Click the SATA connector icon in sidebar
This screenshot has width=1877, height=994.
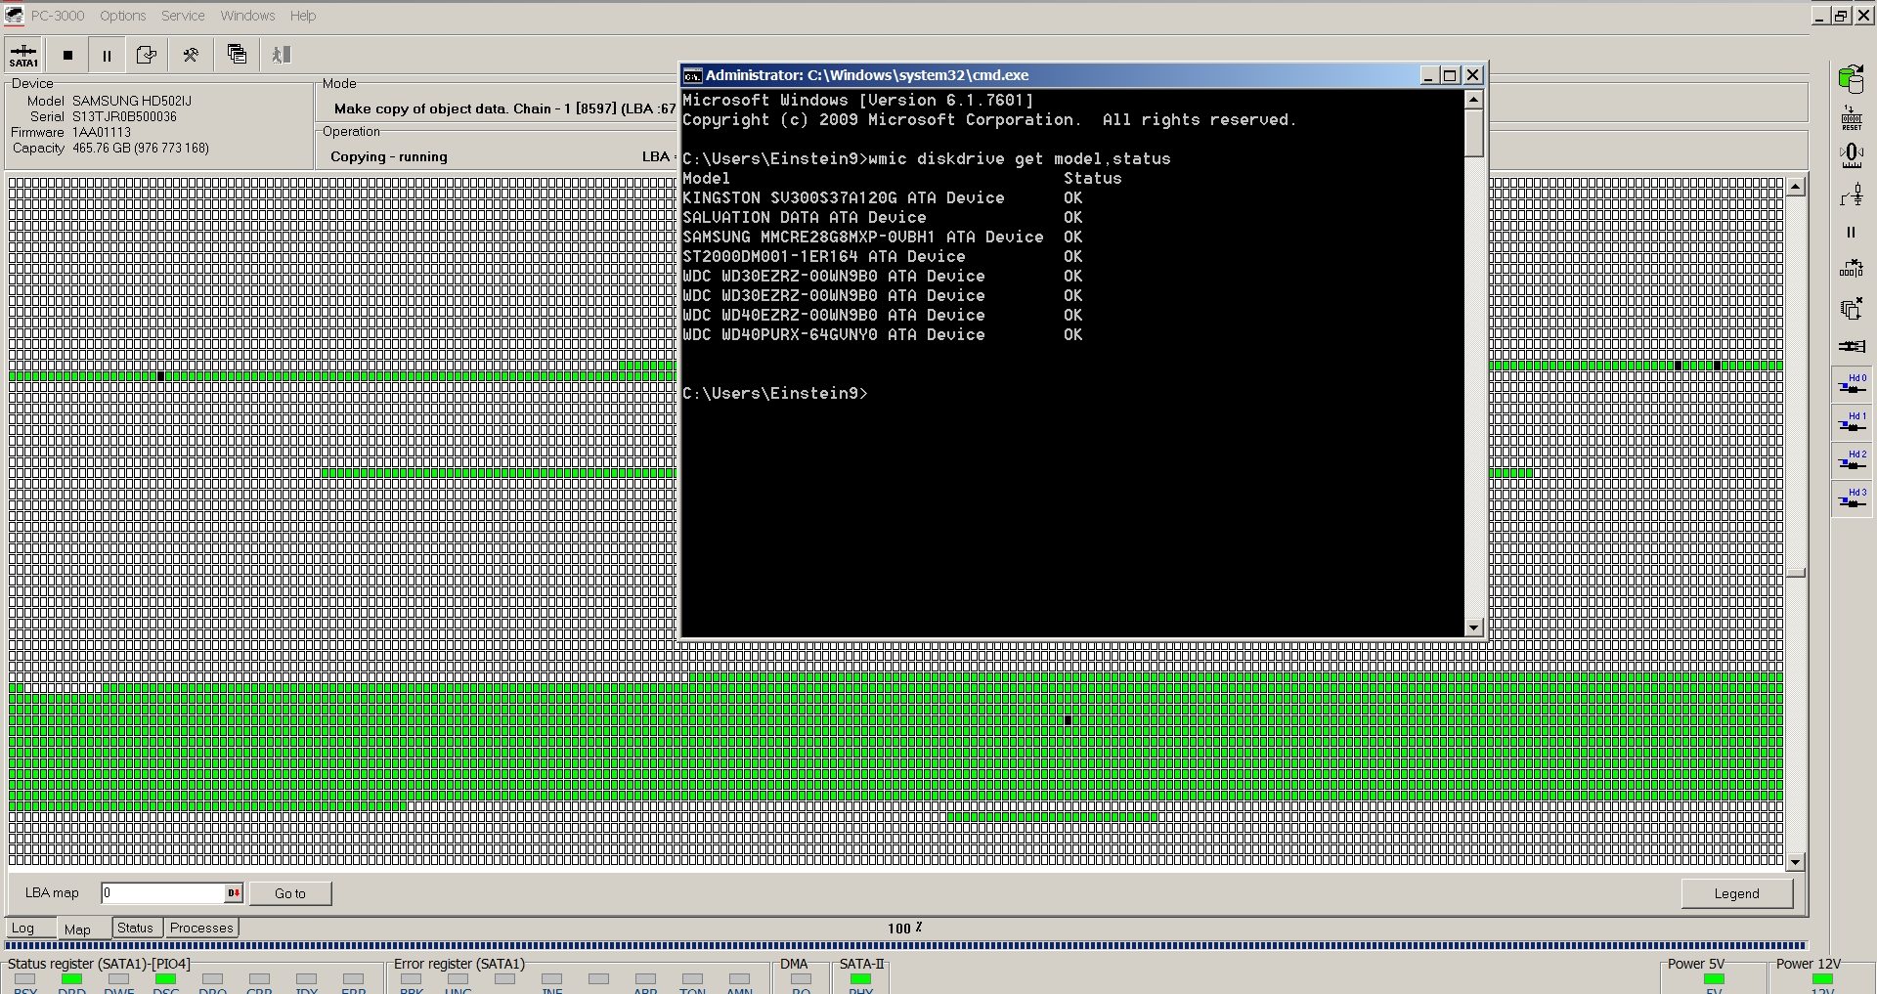tap(1851, 346)
